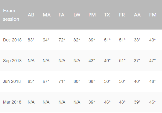
Task: Click the Sep 2018 row label
Action: [12, 61]
